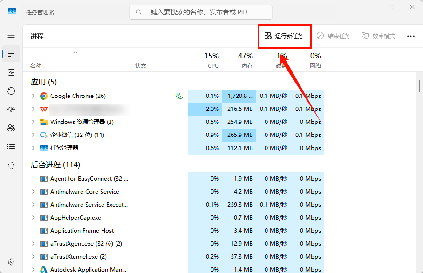Expand Antimalware Core Service entry
This screenshot has width=423, height=273.
coord(33,192)
